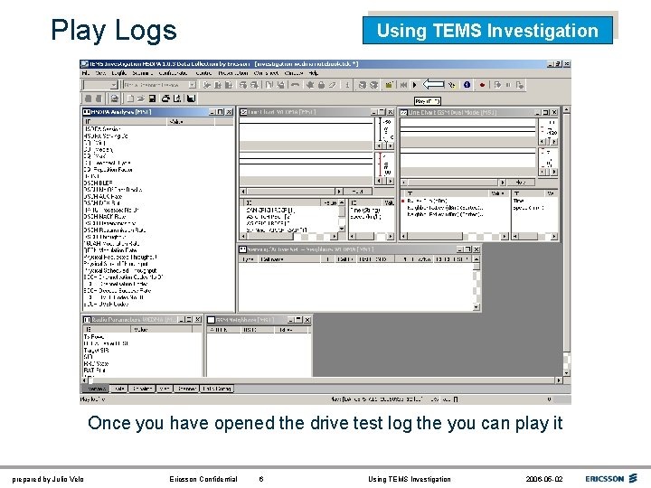Screen dimensions: 651x488
Task: Expand the wide toolbar combo box arrow
Action: click(x=193, y=85)
